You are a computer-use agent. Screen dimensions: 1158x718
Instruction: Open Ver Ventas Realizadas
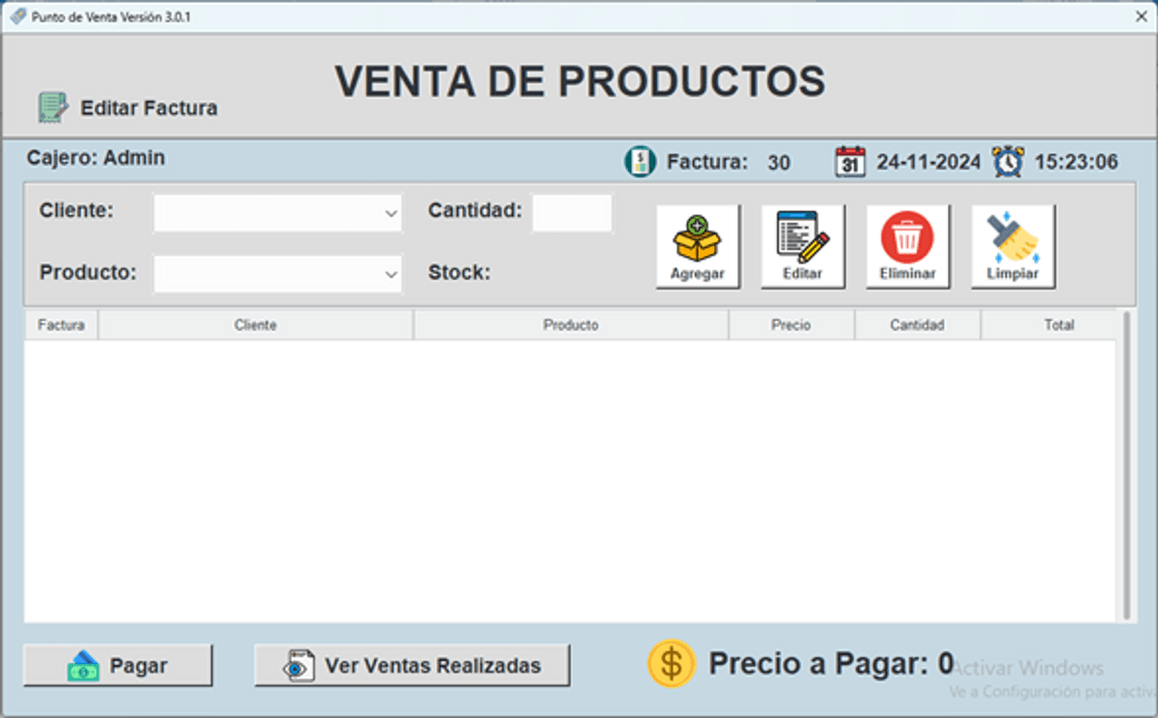[412, 665]
